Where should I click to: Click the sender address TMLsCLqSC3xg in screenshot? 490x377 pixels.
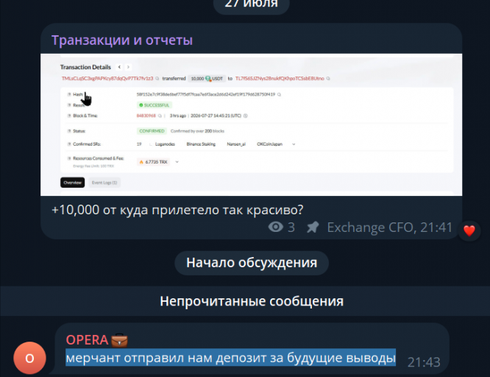[x=107, y=79]
